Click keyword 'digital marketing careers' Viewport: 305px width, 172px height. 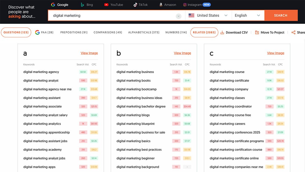click(227, 124)
